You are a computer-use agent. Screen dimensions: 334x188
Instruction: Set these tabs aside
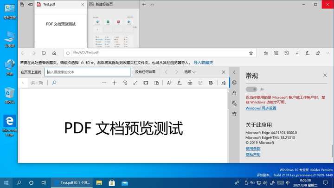[x=30, y=5]
